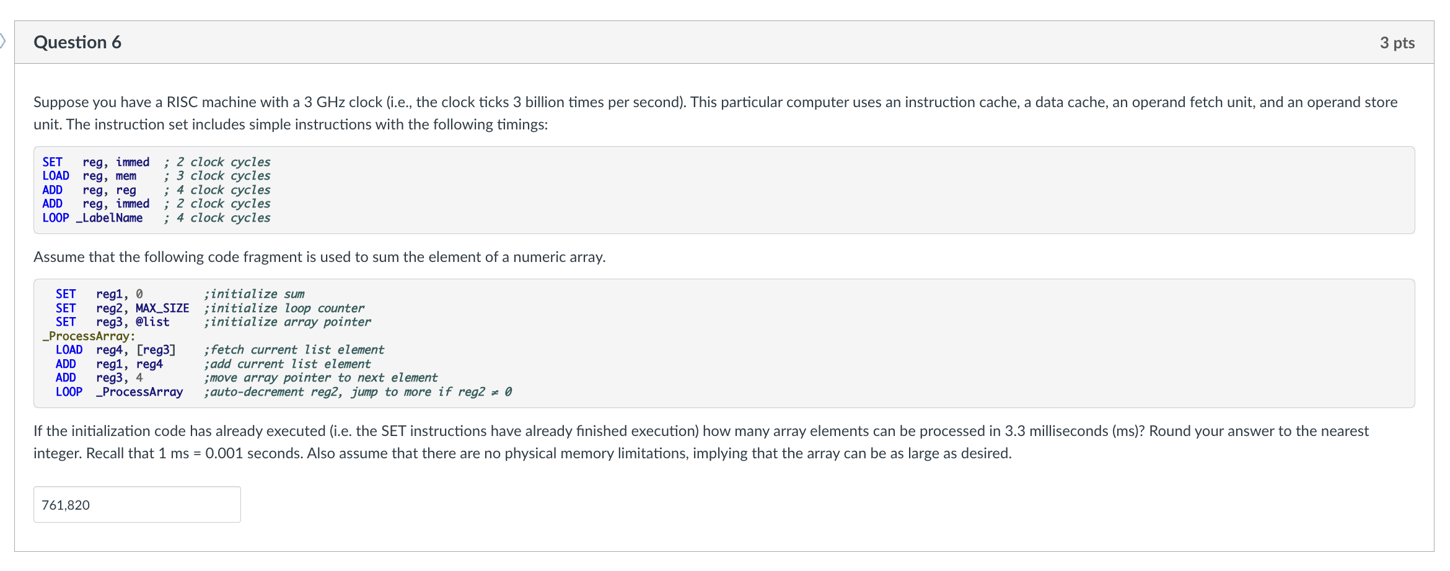Click inside the answer input field showing 761,820
Image resolution: width=1450 pixels, height=571 pixels.
(136, 504)
